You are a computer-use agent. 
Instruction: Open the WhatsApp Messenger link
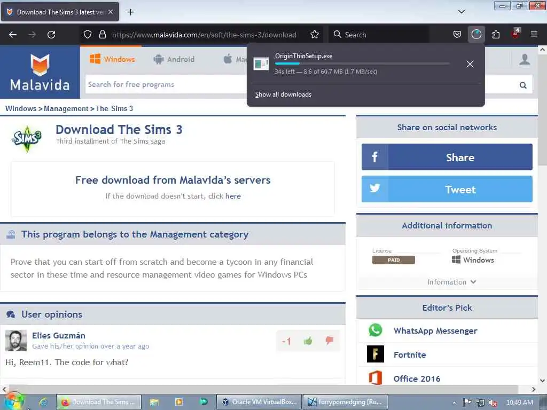click(435, 330)
